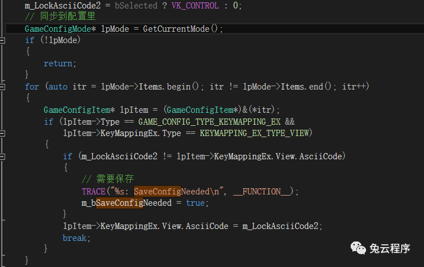Click the (GameConfigItem*) cast expression
Viewport: 424px width, 267px height.
pos(202,110)
